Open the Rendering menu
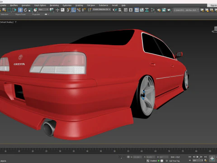The image size is (217, 163). tap(54, 5)
